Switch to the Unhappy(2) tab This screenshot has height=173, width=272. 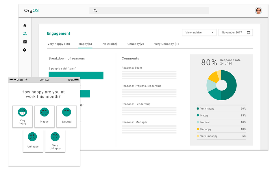click(136, 44)
